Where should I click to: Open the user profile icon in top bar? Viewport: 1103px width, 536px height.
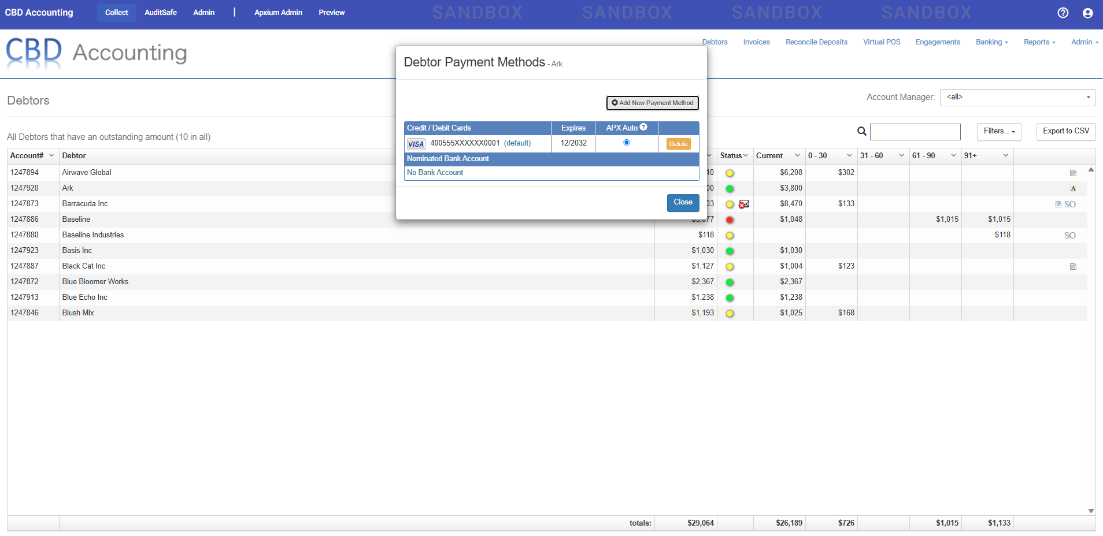point(1088,13)
